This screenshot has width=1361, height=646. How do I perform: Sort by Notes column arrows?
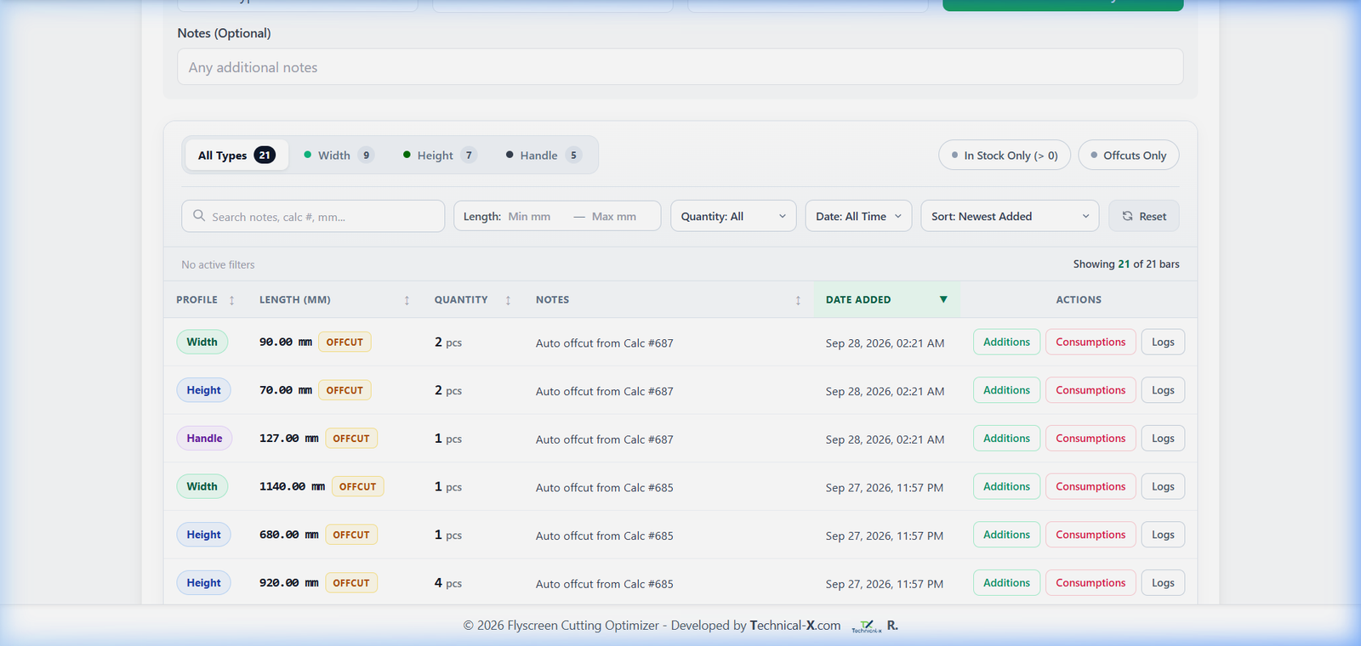pyautogui.click(x=798, y=300)
